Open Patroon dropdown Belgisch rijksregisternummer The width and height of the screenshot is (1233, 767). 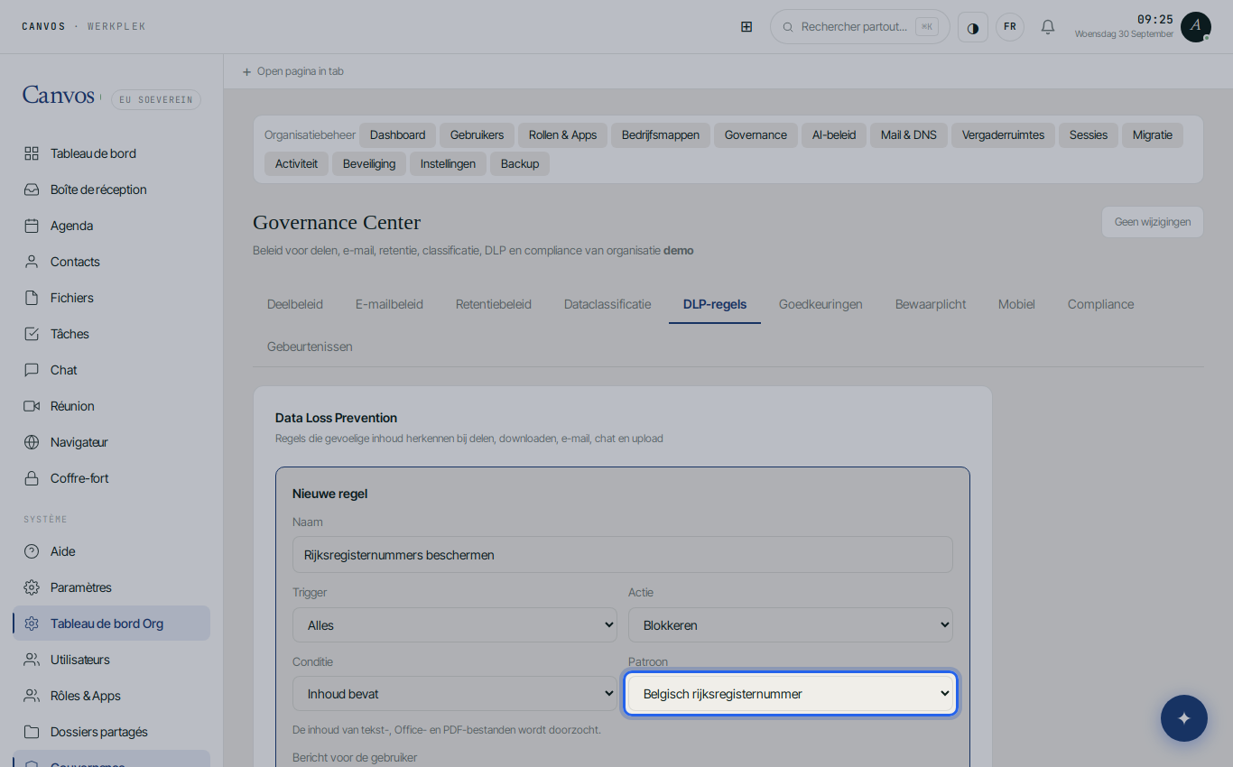click(791, 694)
